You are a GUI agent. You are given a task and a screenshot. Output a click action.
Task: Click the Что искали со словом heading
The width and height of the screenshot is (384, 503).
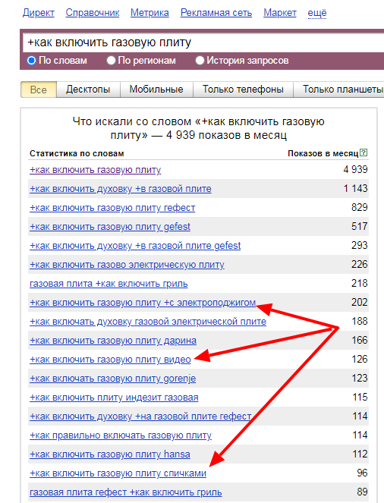tap(199, 128)
